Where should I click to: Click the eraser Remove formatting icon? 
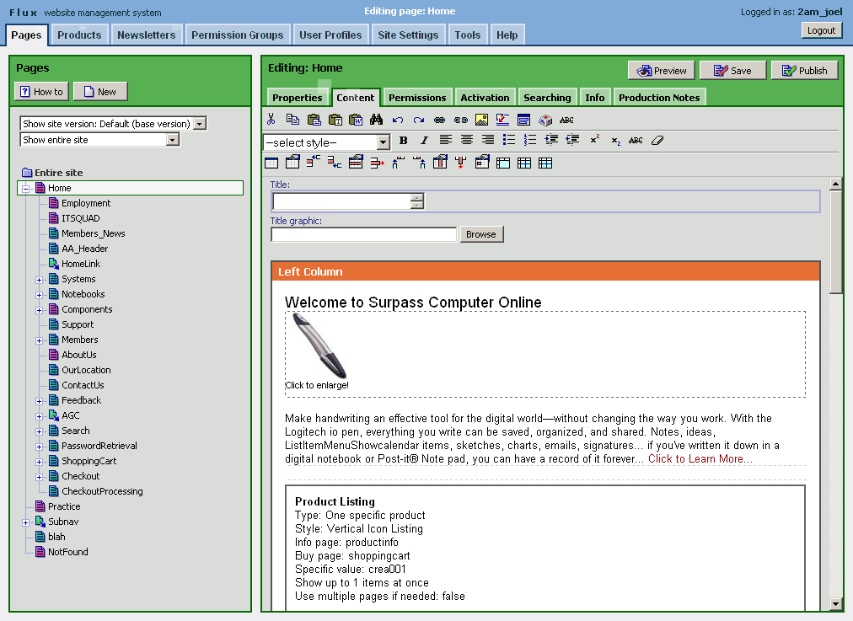click(x=657, y=141)
